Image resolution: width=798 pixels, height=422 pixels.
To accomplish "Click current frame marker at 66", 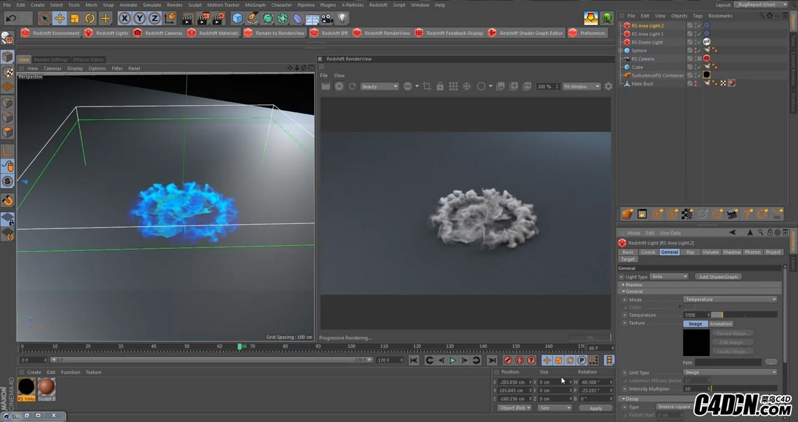I will coord(239,346).
